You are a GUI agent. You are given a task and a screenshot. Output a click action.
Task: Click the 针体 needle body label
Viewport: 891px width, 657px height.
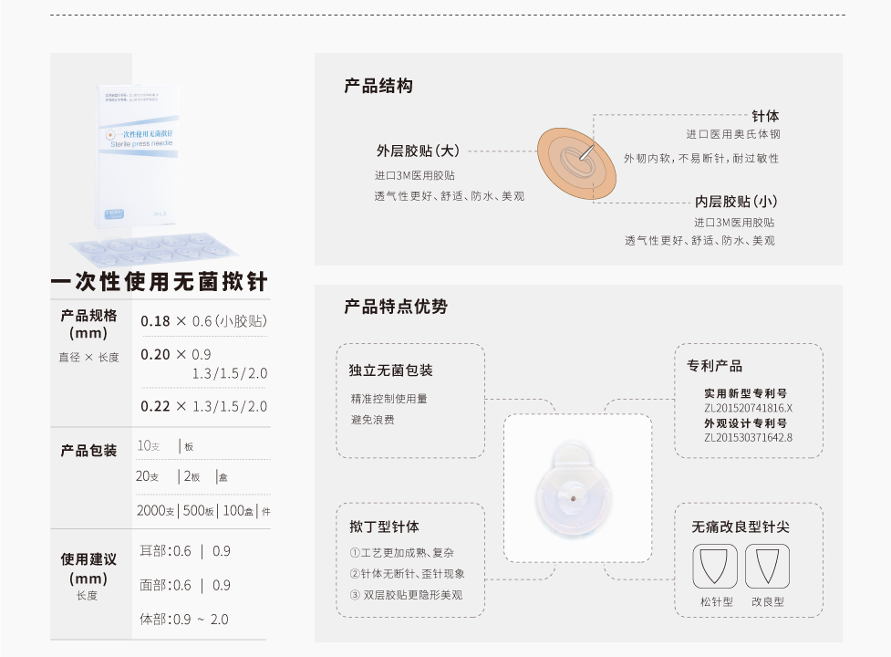point(765,116)
